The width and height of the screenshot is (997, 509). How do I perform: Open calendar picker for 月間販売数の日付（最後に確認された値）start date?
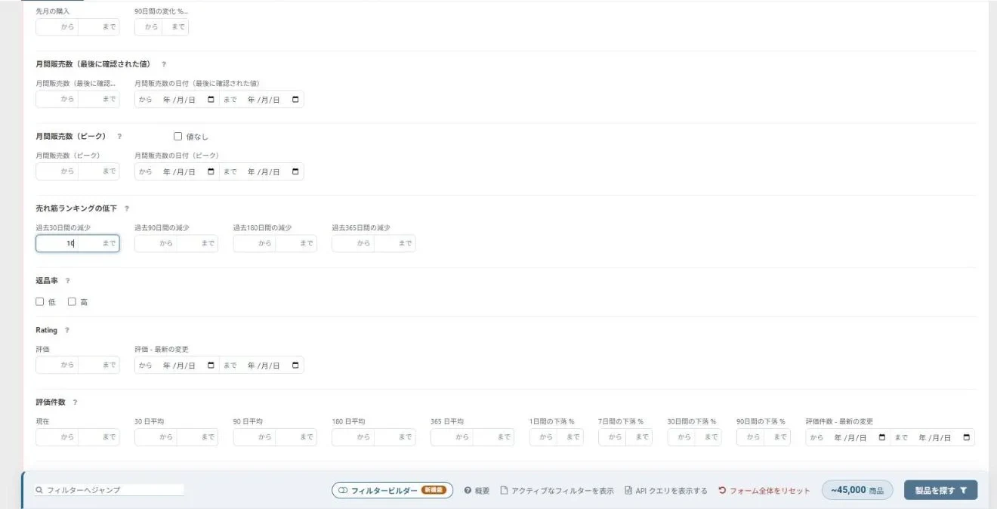tap(211, 99)
